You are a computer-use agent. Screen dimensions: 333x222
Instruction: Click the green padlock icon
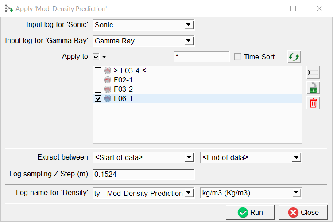pos(313,88)
